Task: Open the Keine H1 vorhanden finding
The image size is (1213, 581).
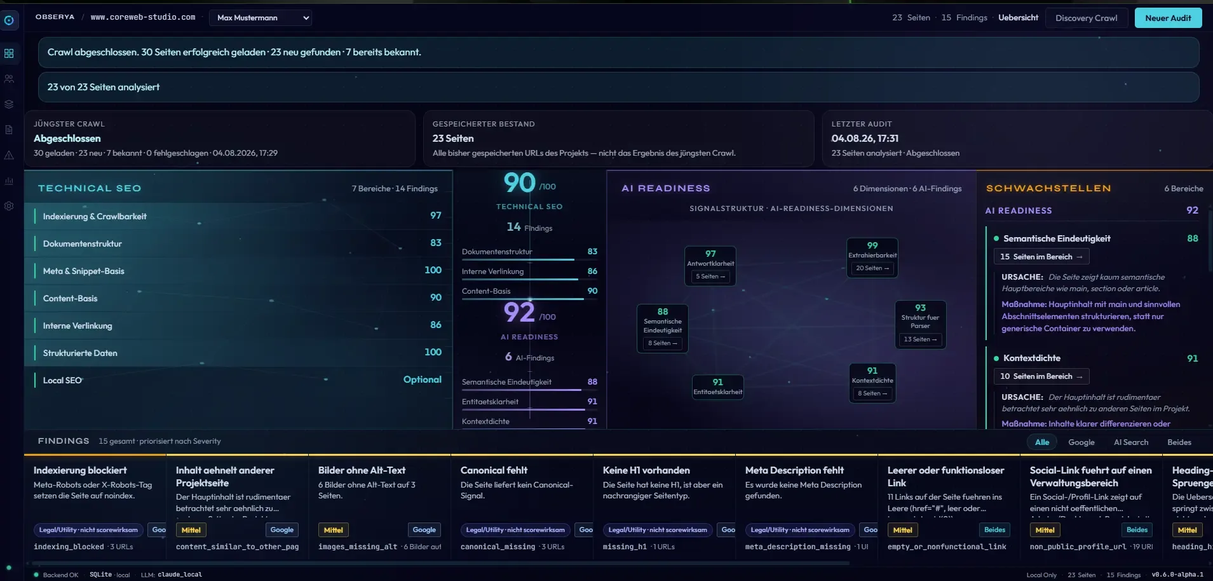Action: (x=665, y=507)
